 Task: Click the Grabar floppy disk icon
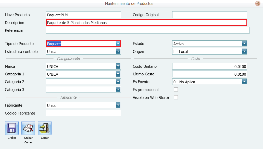point(12,128)
